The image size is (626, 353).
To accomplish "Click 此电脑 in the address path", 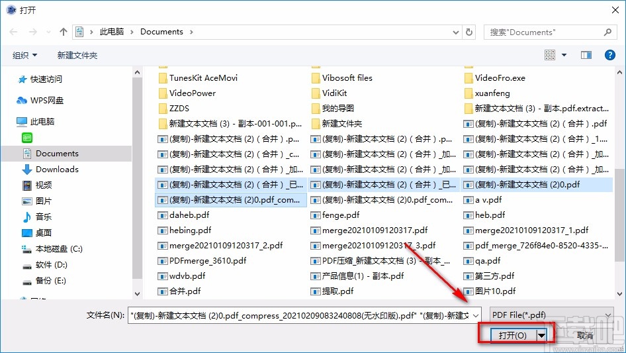I will tap(112, 32).
